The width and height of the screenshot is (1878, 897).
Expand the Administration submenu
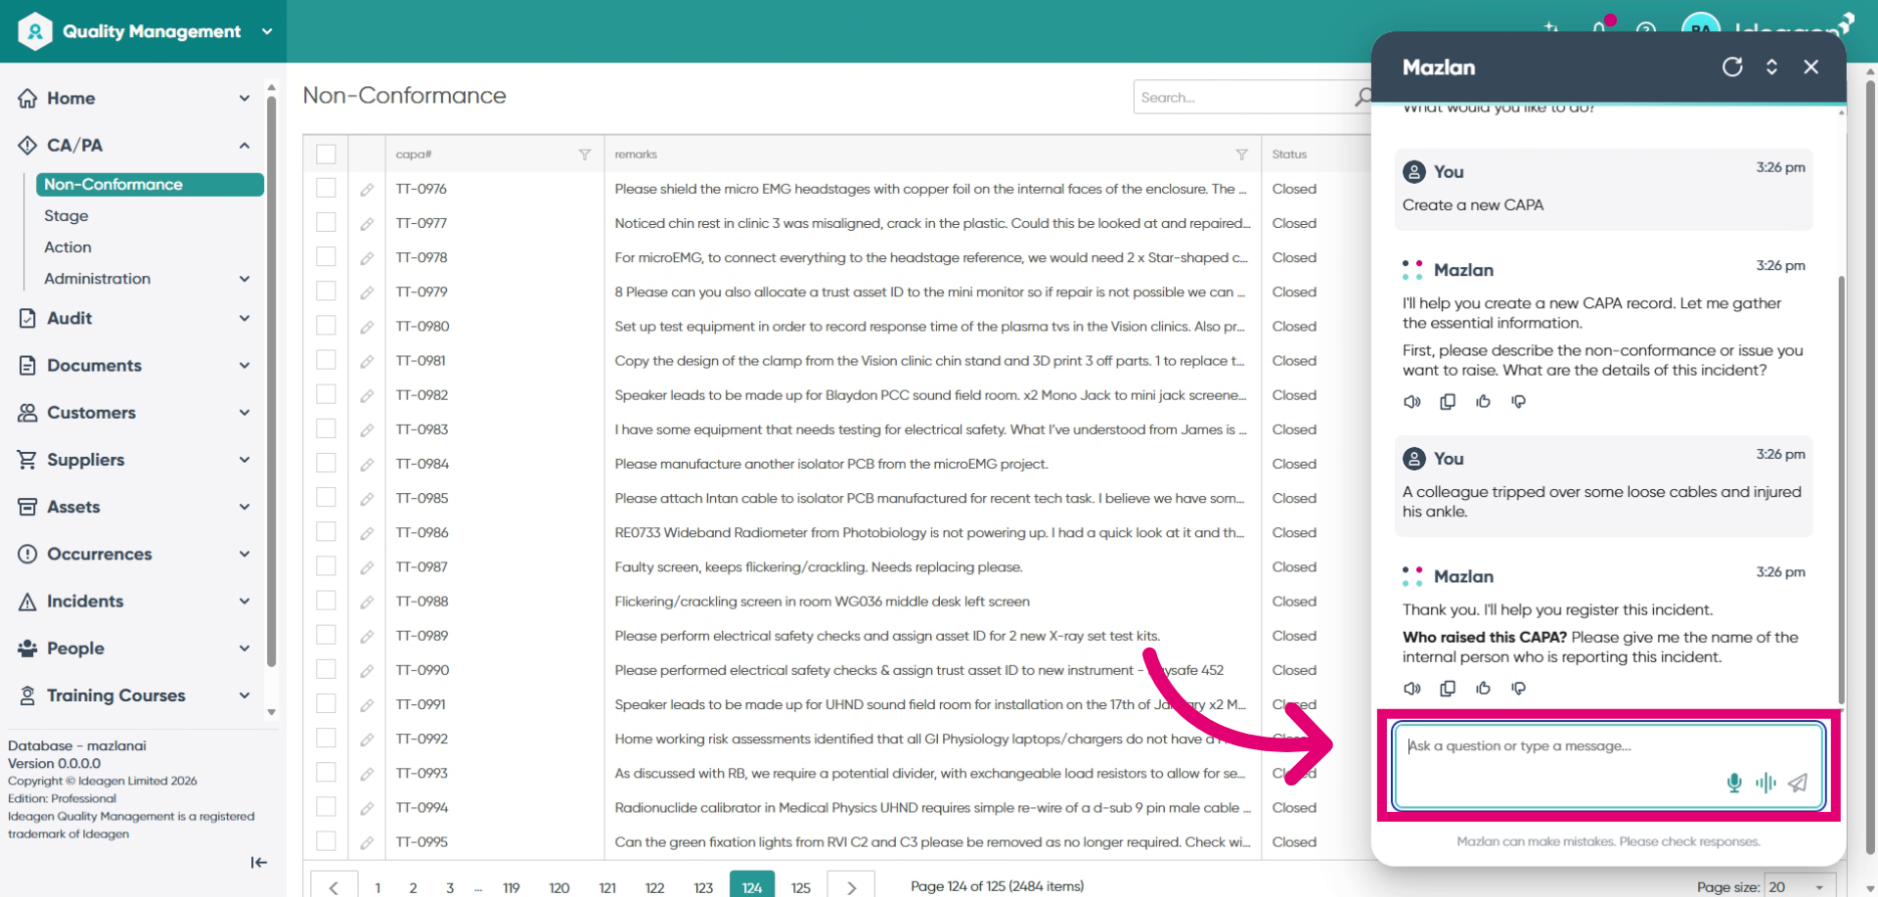click(x=245, y=279)
